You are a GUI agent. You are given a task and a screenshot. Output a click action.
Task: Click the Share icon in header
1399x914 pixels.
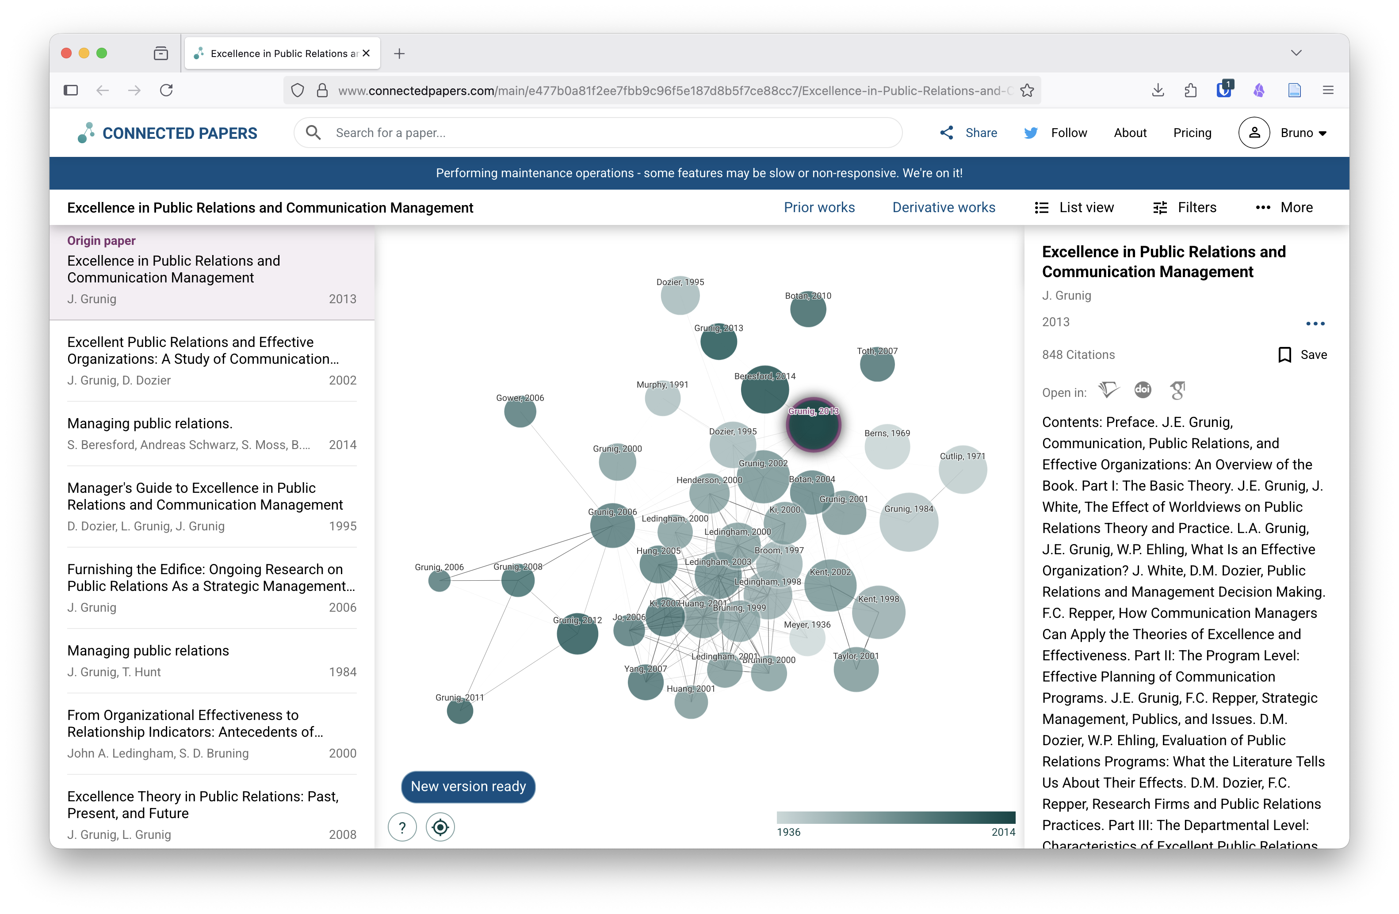pyautogui.click(x=946, y=133)
